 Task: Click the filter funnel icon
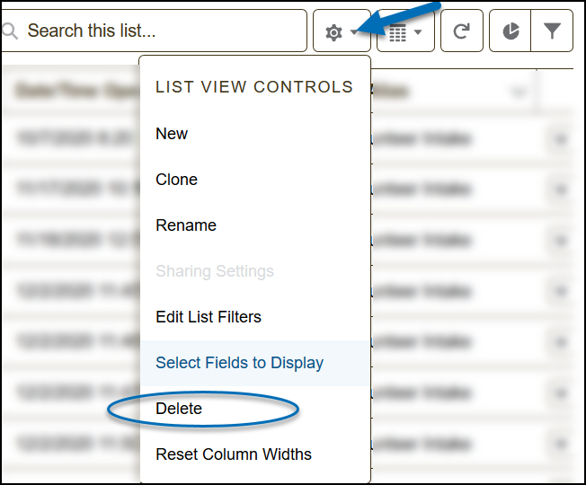(553, 31)
